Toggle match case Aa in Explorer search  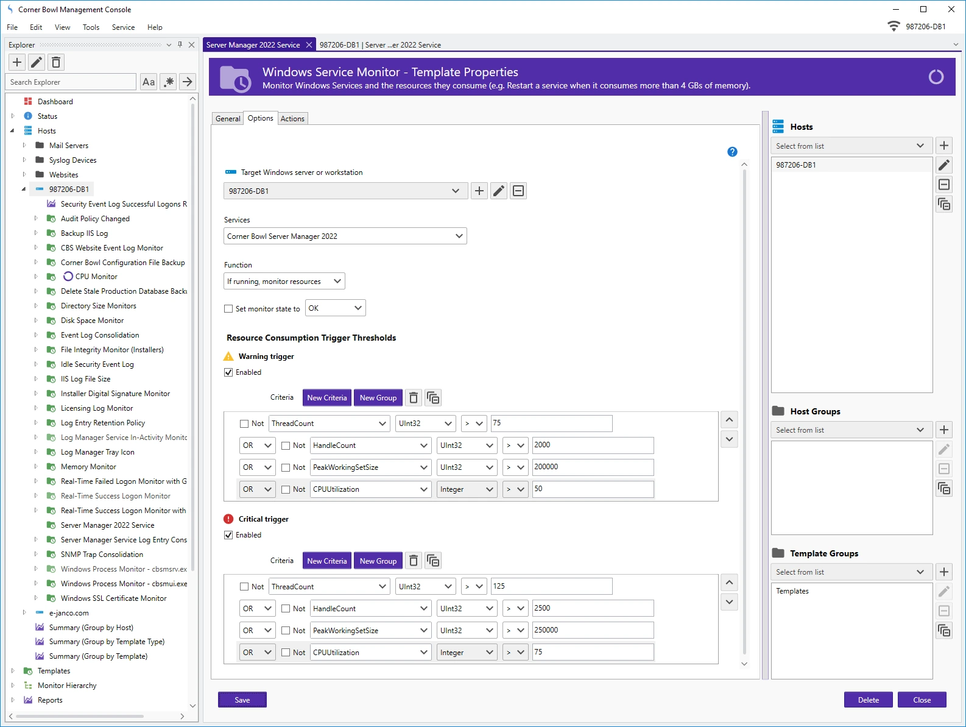tap(149, 82)
